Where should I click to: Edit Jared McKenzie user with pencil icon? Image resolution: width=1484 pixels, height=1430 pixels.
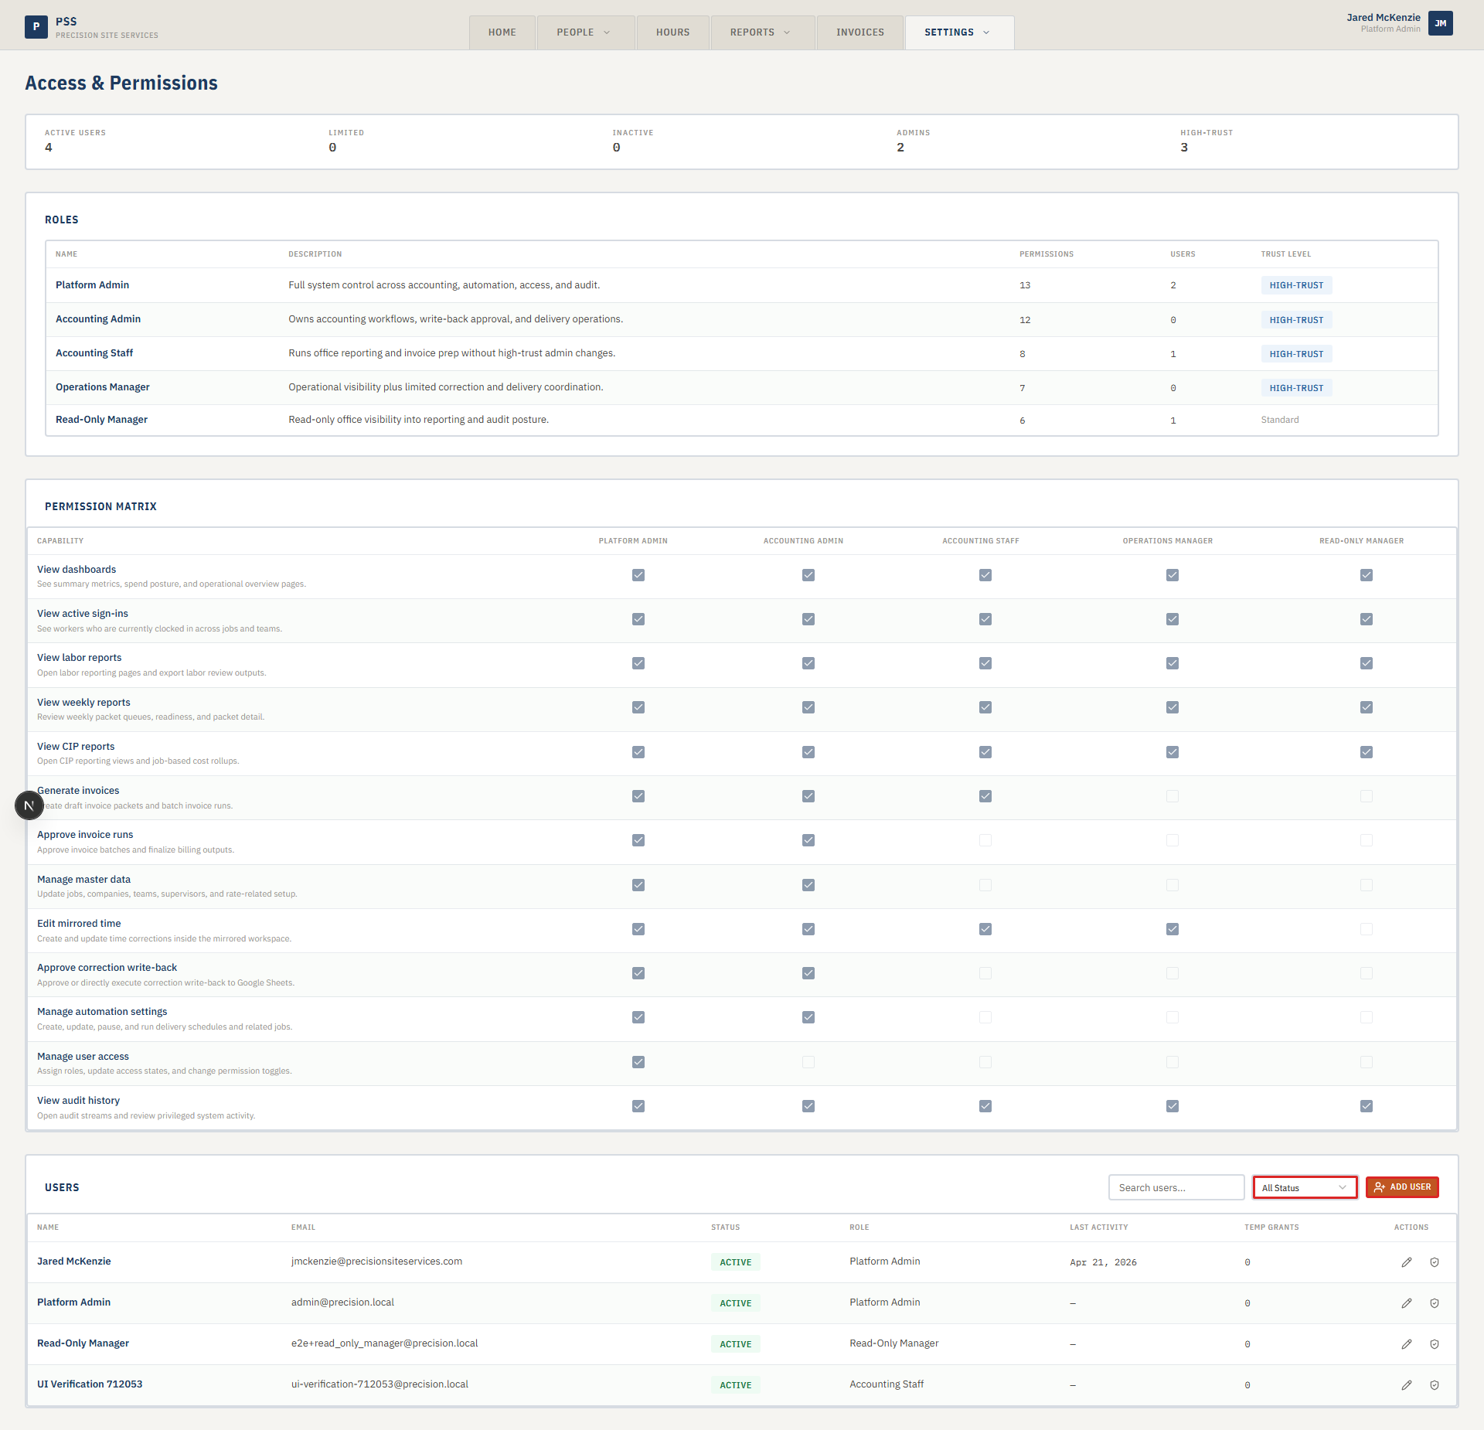click(x=1407, y=1262)
